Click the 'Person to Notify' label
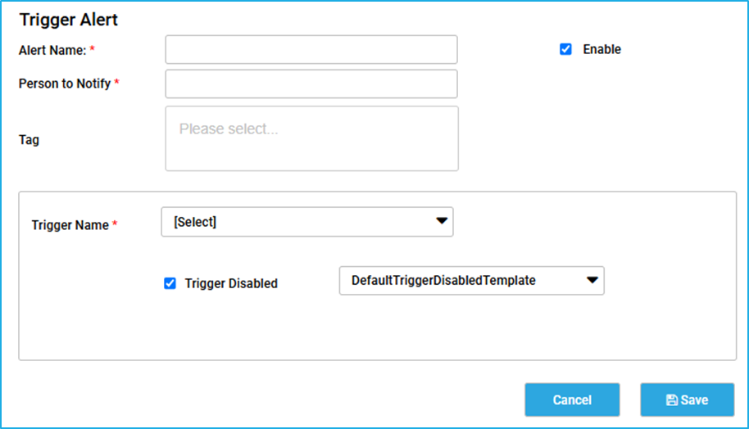Image resolution: width=749 pixels, height=429 pixels. tap(65, 84)
